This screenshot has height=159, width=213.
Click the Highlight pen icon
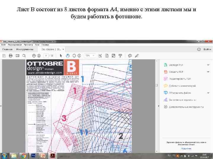(x=137, y=56)
